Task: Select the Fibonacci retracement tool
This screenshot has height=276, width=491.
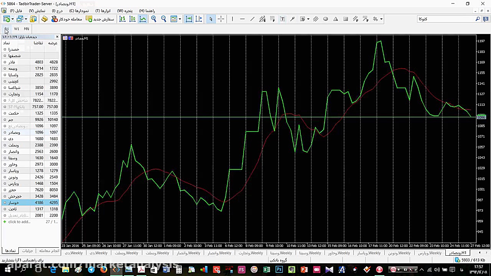Action: tap(272, 19)
